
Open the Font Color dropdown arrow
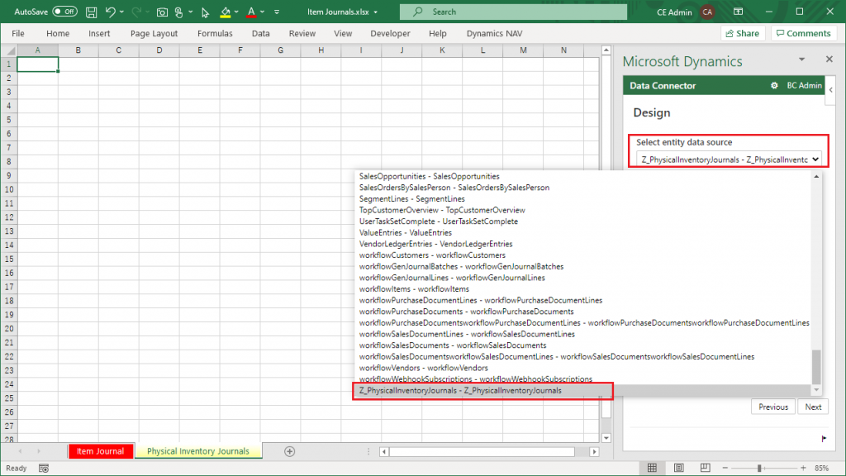[x=262, y=12]
